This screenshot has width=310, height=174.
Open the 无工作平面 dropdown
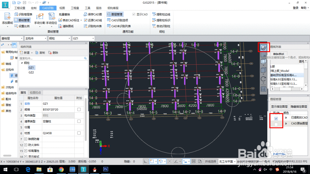coord(227,162)
